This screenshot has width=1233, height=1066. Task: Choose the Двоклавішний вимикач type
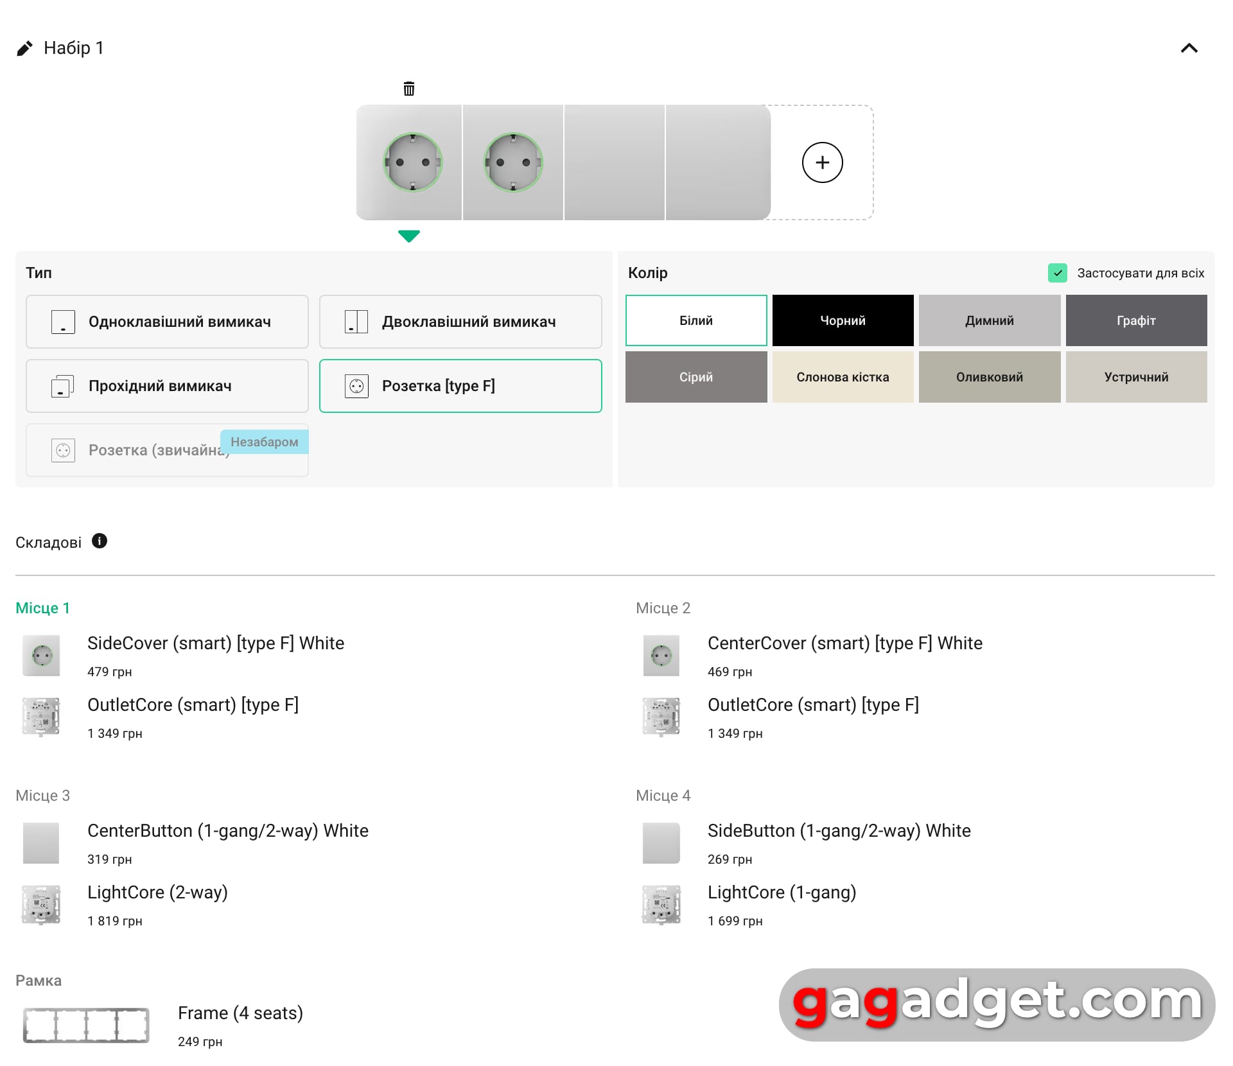[x=460, y=322]
